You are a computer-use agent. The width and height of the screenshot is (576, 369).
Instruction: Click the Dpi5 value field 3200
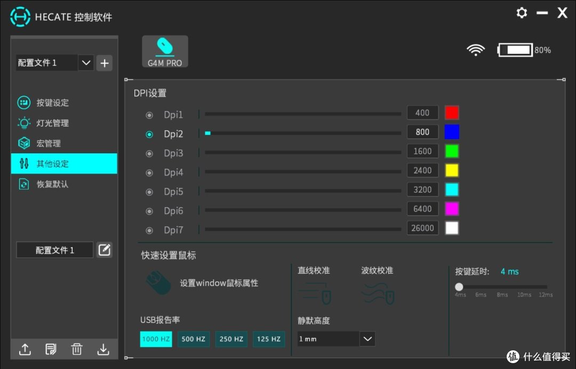pos(422,190)
